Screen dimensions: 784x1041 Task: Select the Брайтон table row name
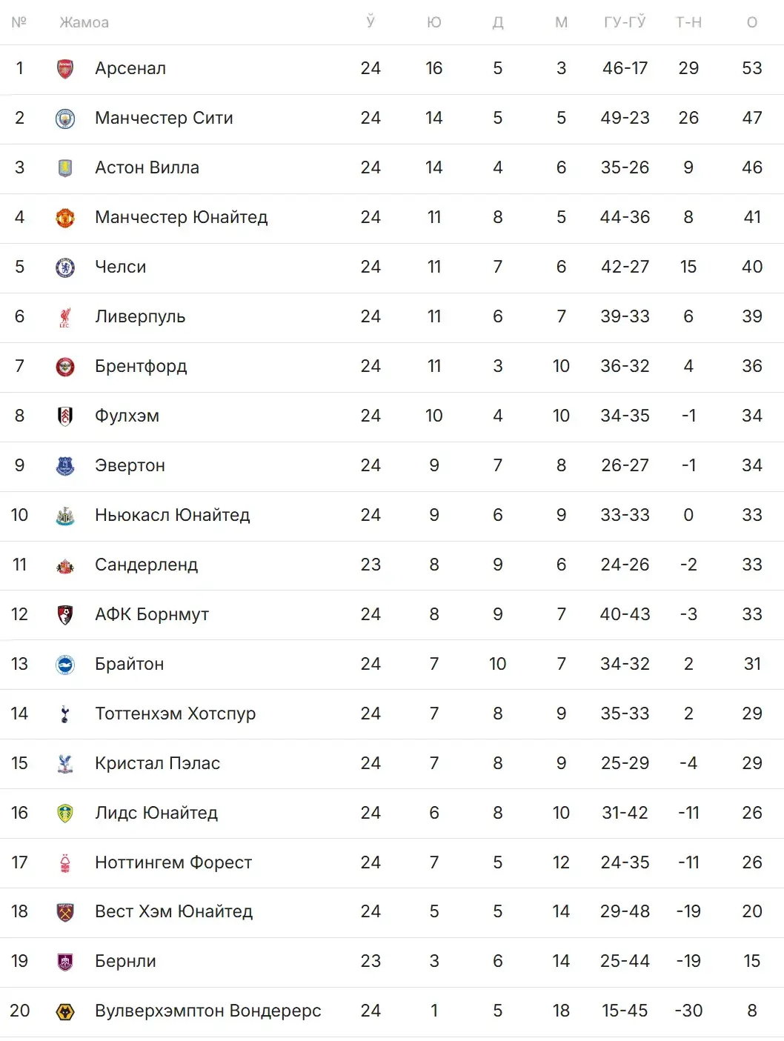click(129, 665)
